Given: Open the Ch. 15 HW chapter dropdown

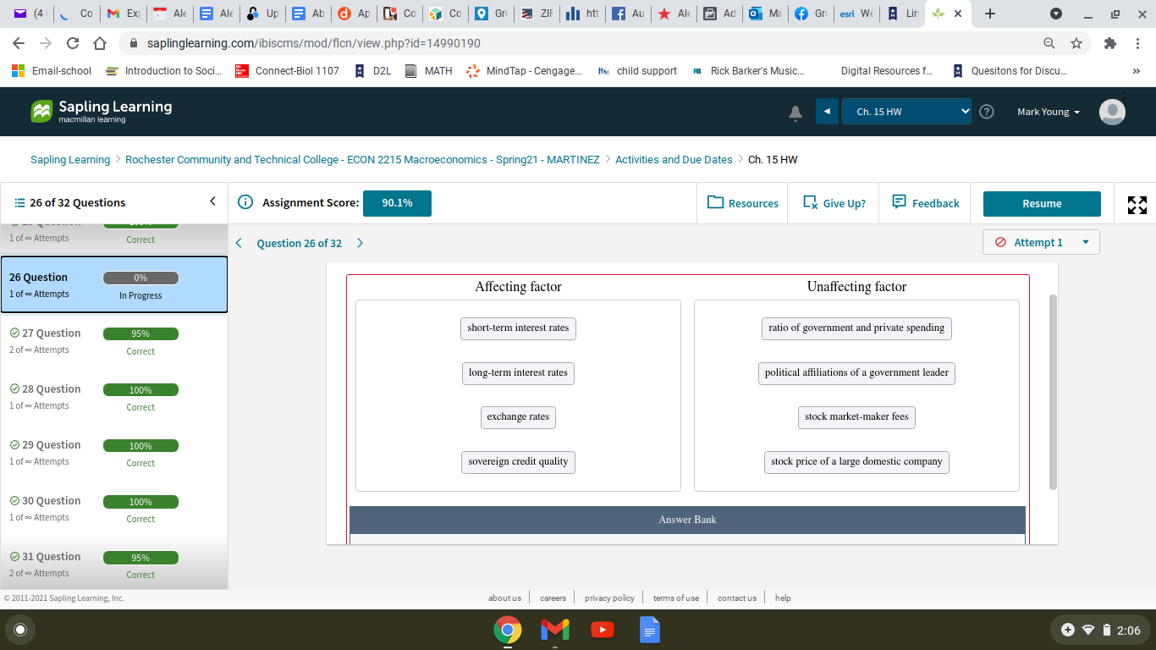Looking at the screenshot, I should tap(906, 111).
